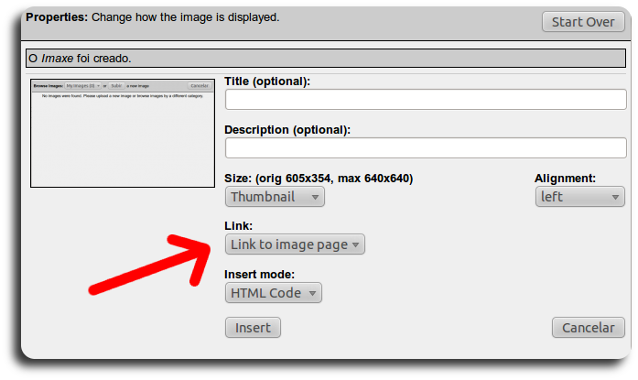Focus the Title (optional) text field
Image resolution: width=638 pixels, height=380 pixels.
point(425,99)
